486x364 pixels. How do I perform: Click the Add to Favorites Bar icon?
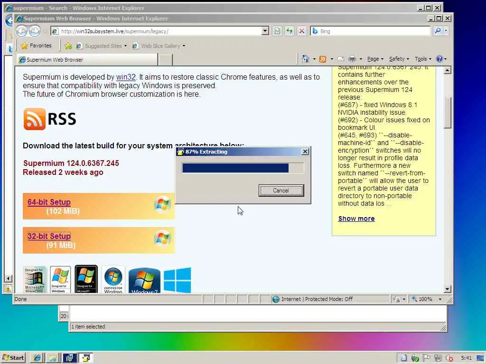tap(68, 46)
